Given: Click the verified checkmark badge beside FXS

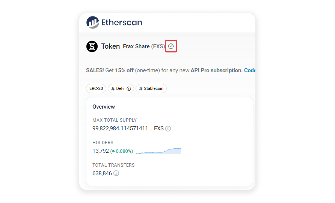Looking at the screenshot, I should [x=171, y=46].
